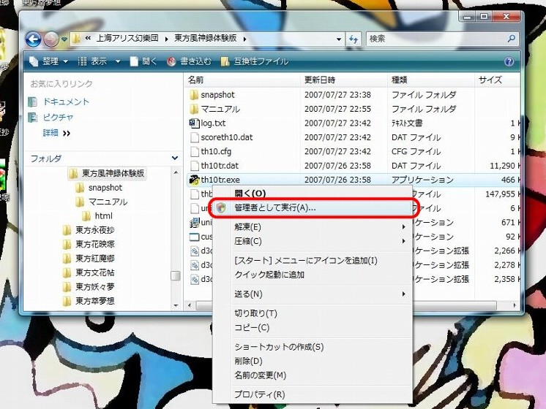Click 開く in the toolbar
This screenshot has width=546, height=409.
143,61
